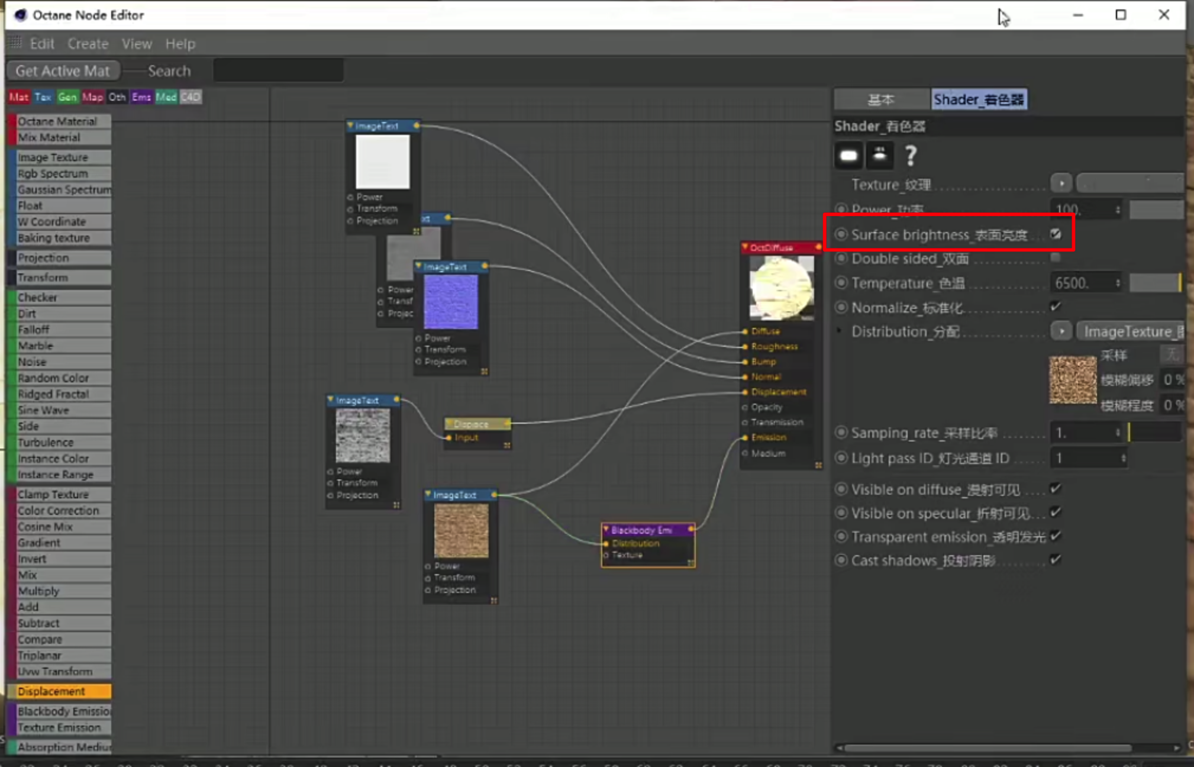
Task: Adjust the Temperature slider bar
Action: (1155, 283)
